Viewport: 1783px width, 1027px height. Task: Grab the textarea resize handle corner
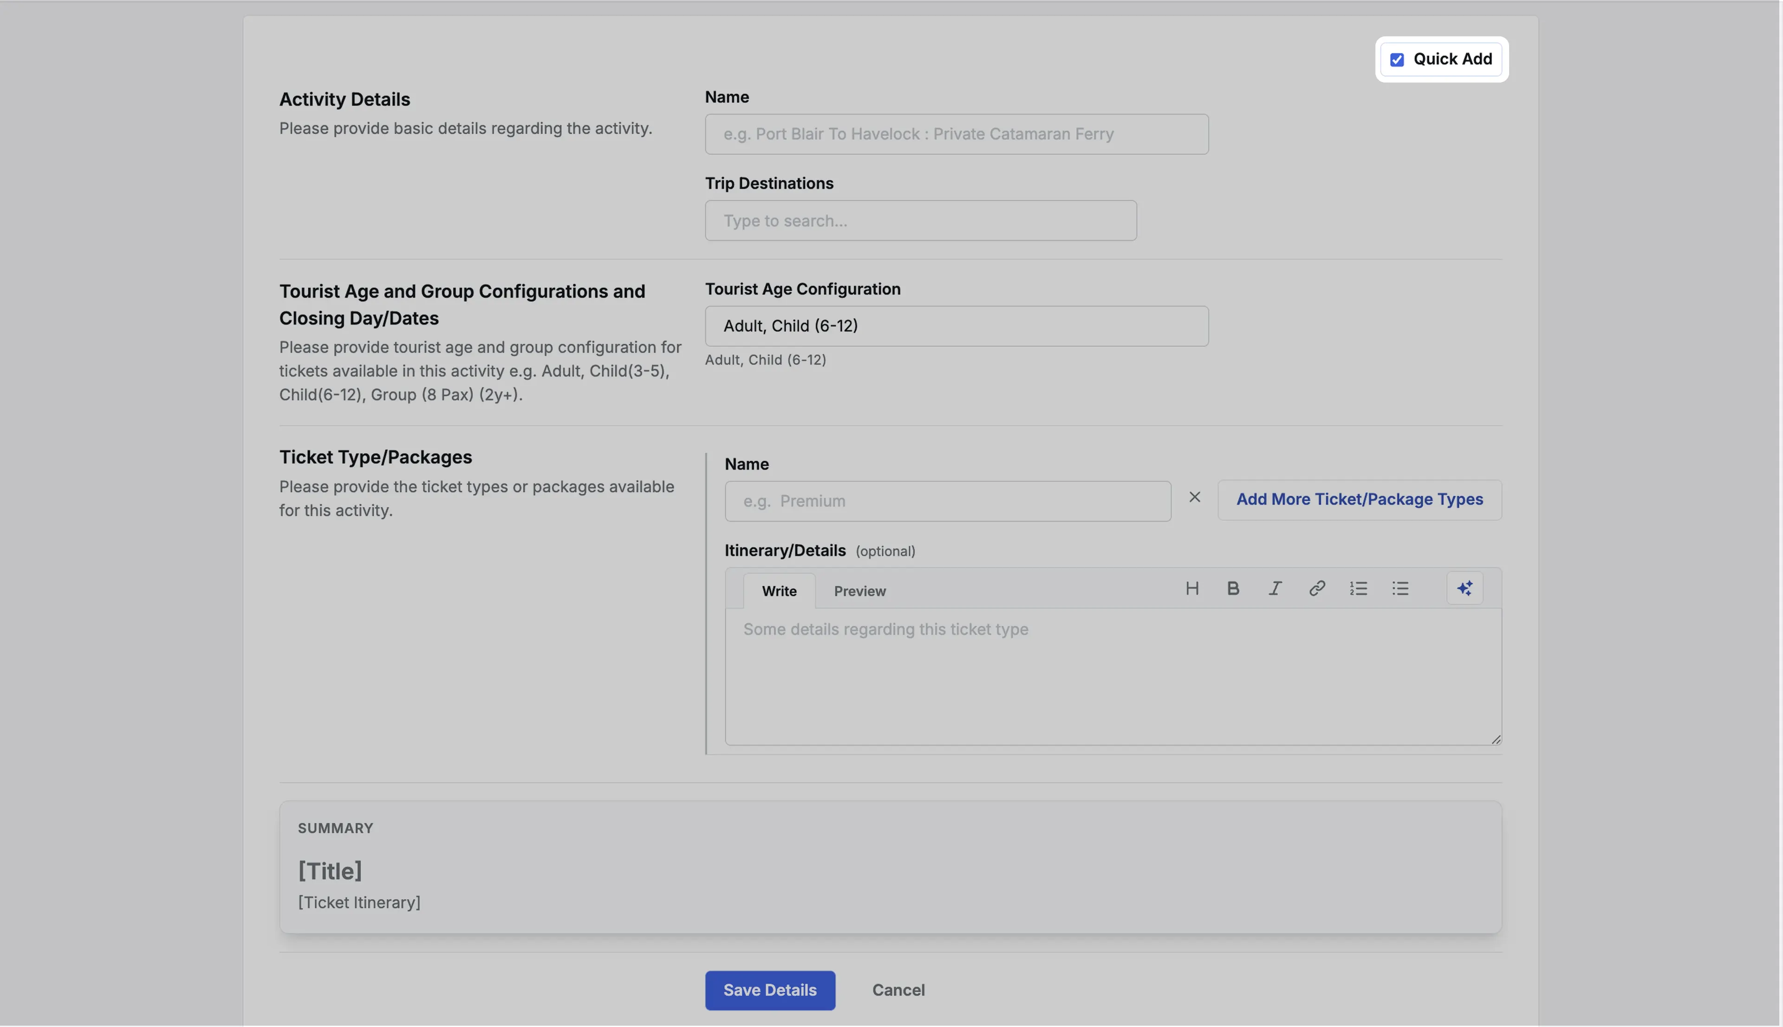click(1495, 739)
